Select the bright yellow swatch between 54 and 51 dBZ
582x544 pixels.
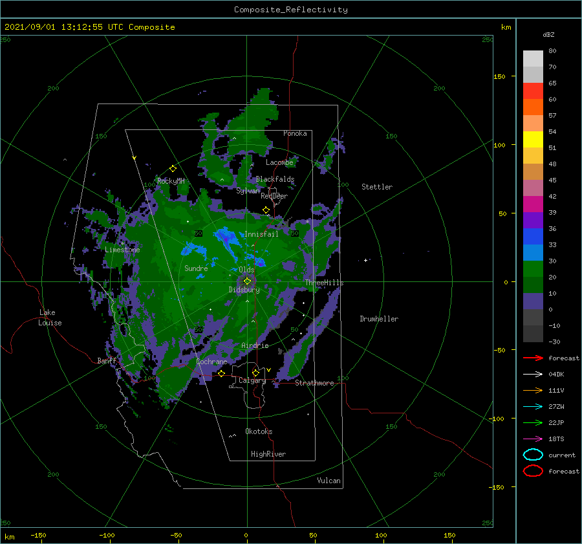coord(533,140)
